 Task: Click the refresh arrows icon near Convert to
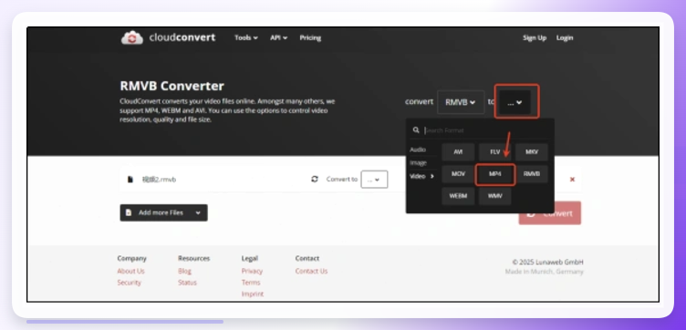tap(315, 180)
